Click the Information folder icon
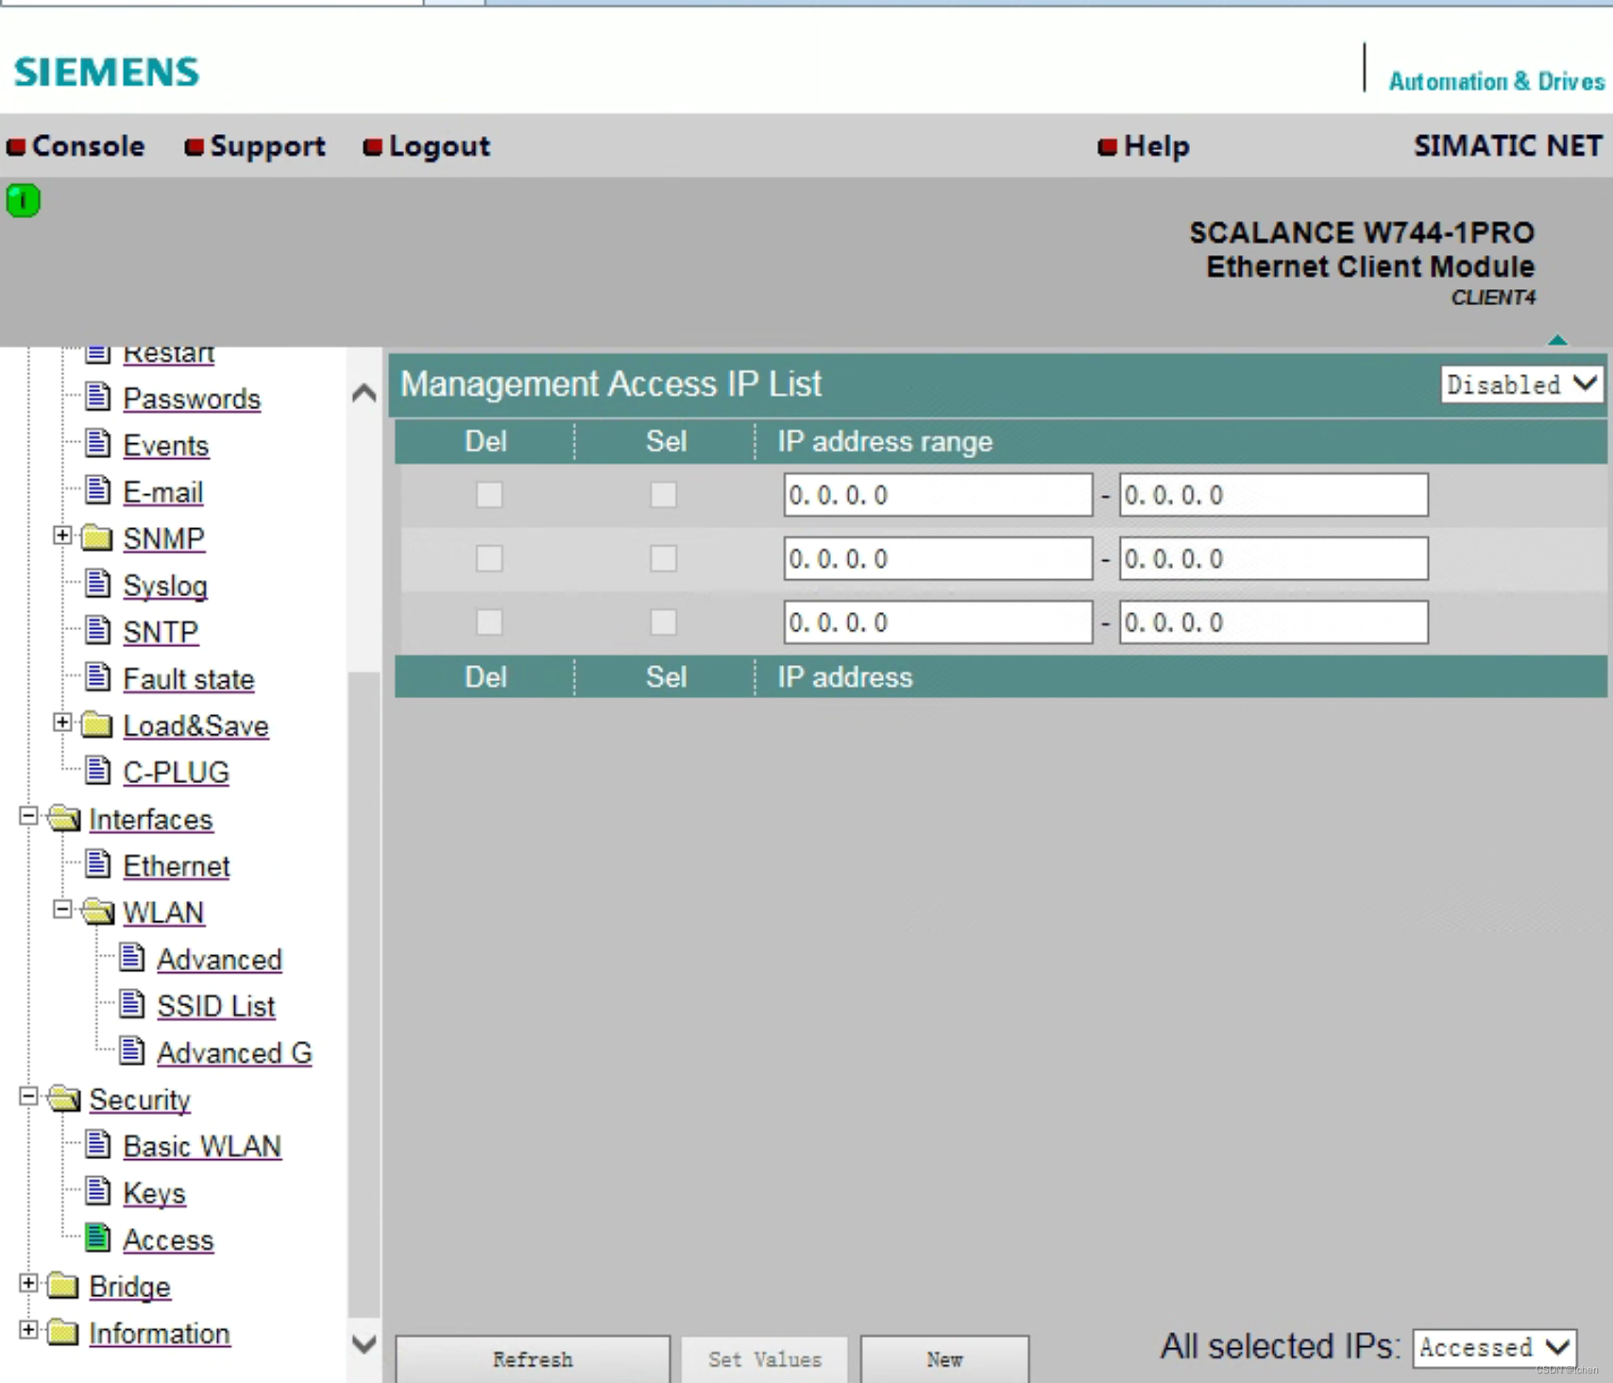 [x=62, y=1332]
